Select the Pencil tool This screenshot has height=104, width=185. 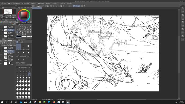click(20, 32)
